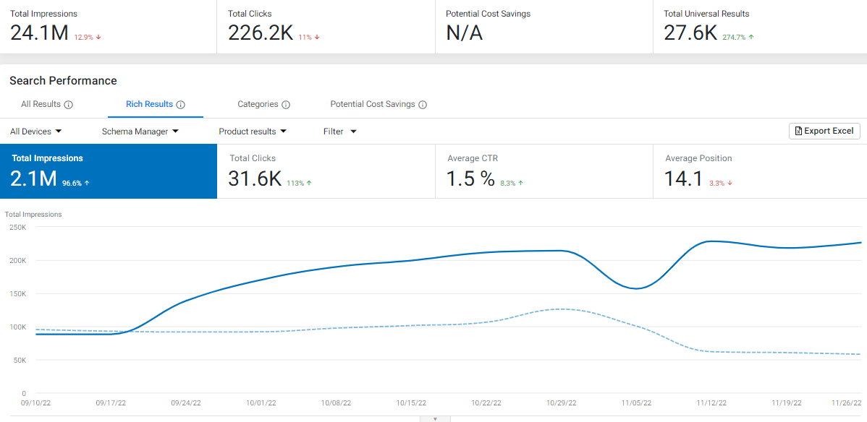The height and width of the screenshot is (422, 867).
Task: Click the Export Excel button
Action: point(824,131)
